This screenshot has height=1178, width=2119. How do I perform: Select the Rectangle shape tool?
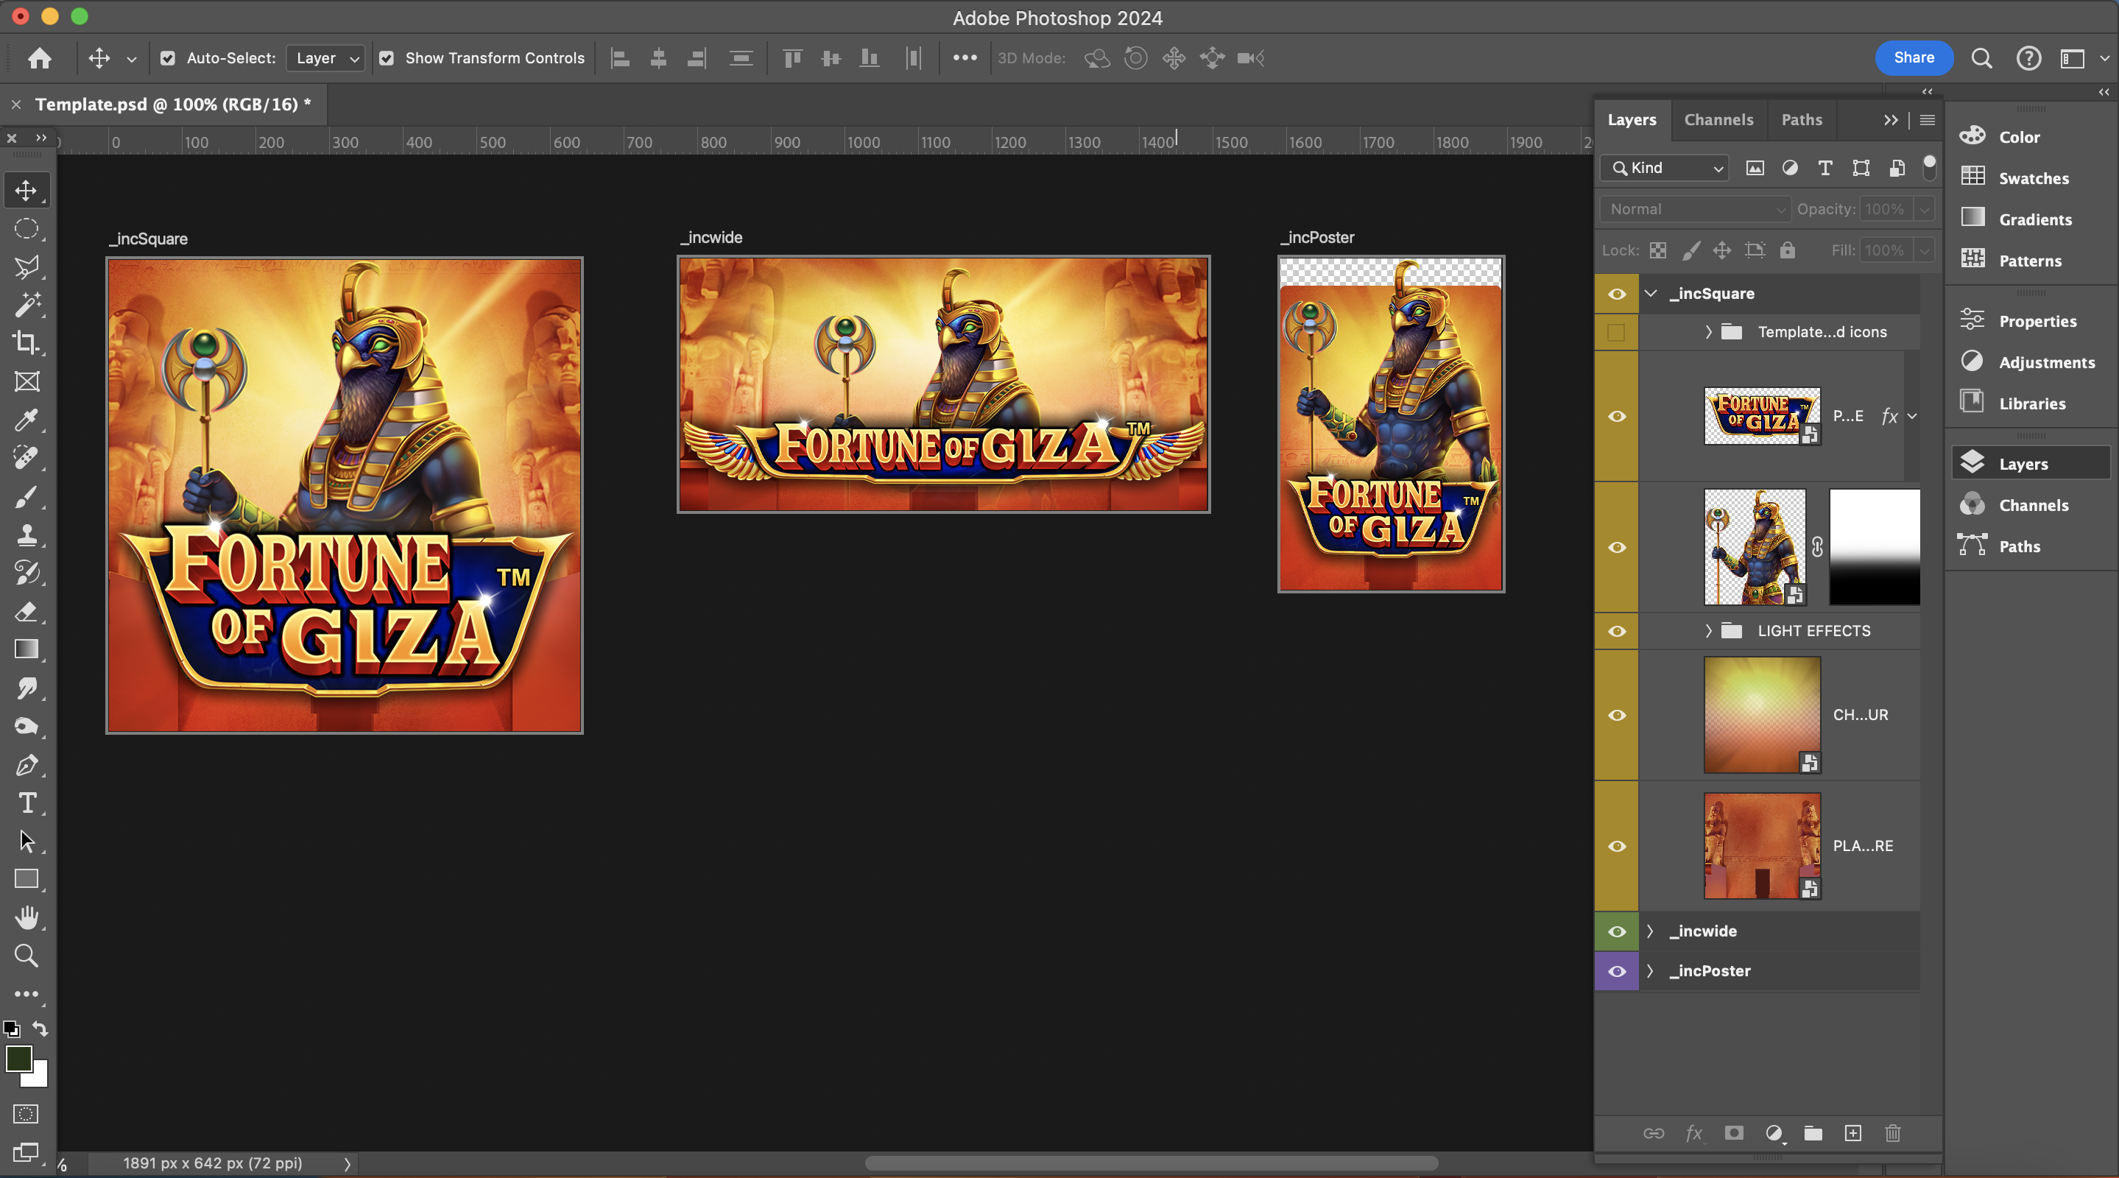(x=27, y=879)
